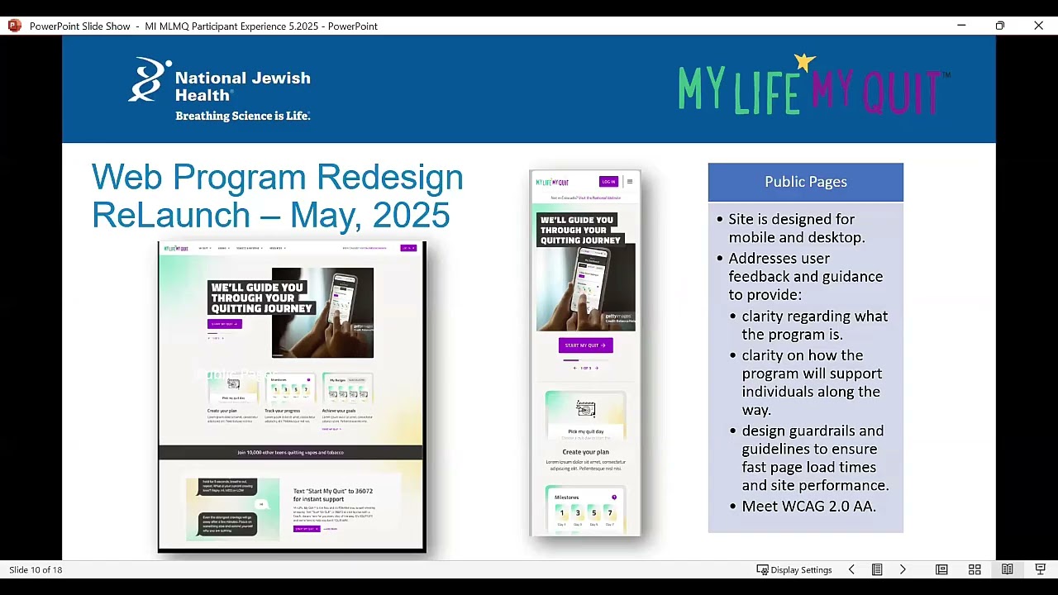Click 'Text Start My Quit to 36072' text

(332, 495)
